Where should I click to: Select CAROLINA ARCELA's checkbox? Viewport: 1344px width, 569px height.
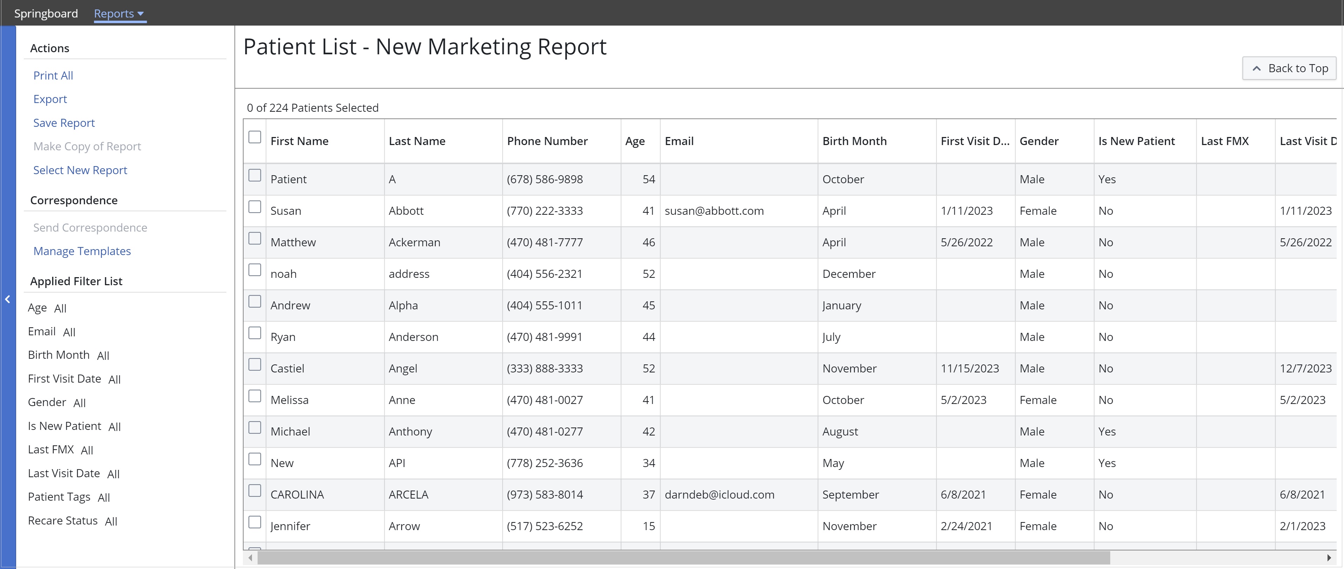pos(255,491)
